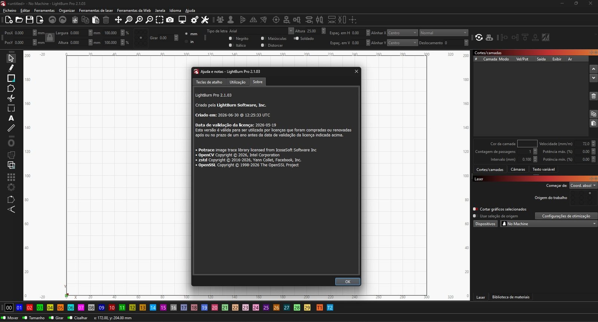Open Device Settings wrench-and-screwdriver icon
This screenshot has width=598, height=322.
[x=205, y=20]
